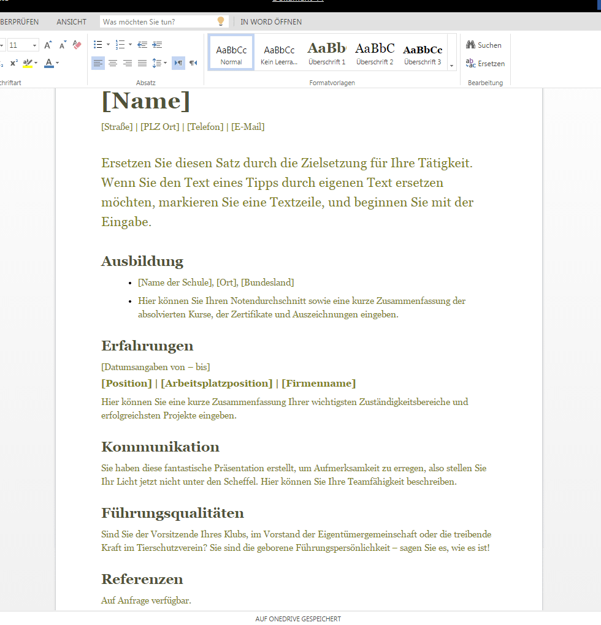Align the text to the right

point(128,63)
